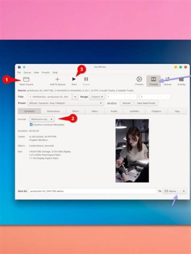This screenshot has width=191, height=254.
Task: Switch to the Chapters tab
Action: (156, 111)
